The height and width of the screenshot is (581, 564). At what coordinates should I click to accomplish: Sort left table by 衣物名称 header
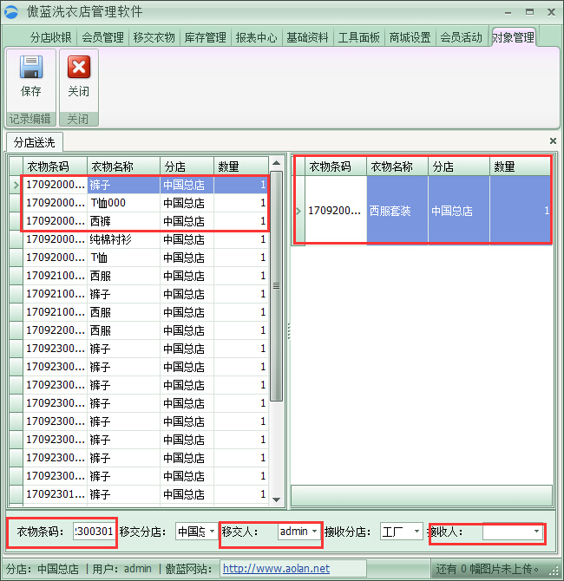123,166
